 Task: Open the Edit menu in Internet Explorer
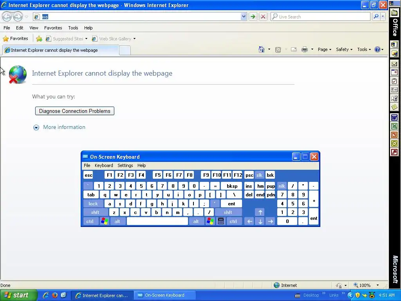pyautogui.click(x=20, y=28)
